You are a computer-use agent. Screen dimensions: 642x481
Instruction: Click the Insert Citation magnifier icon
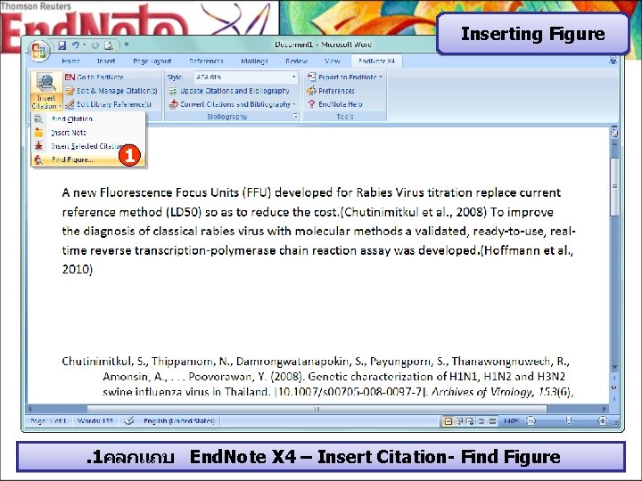tap(46, 83)
